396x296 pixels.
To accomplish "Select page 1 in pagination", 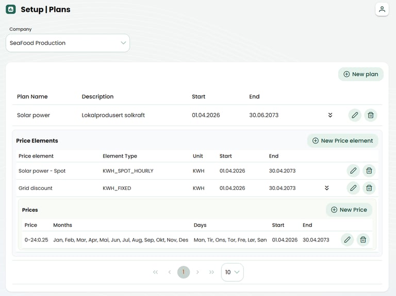I will (x=184, y=272).
